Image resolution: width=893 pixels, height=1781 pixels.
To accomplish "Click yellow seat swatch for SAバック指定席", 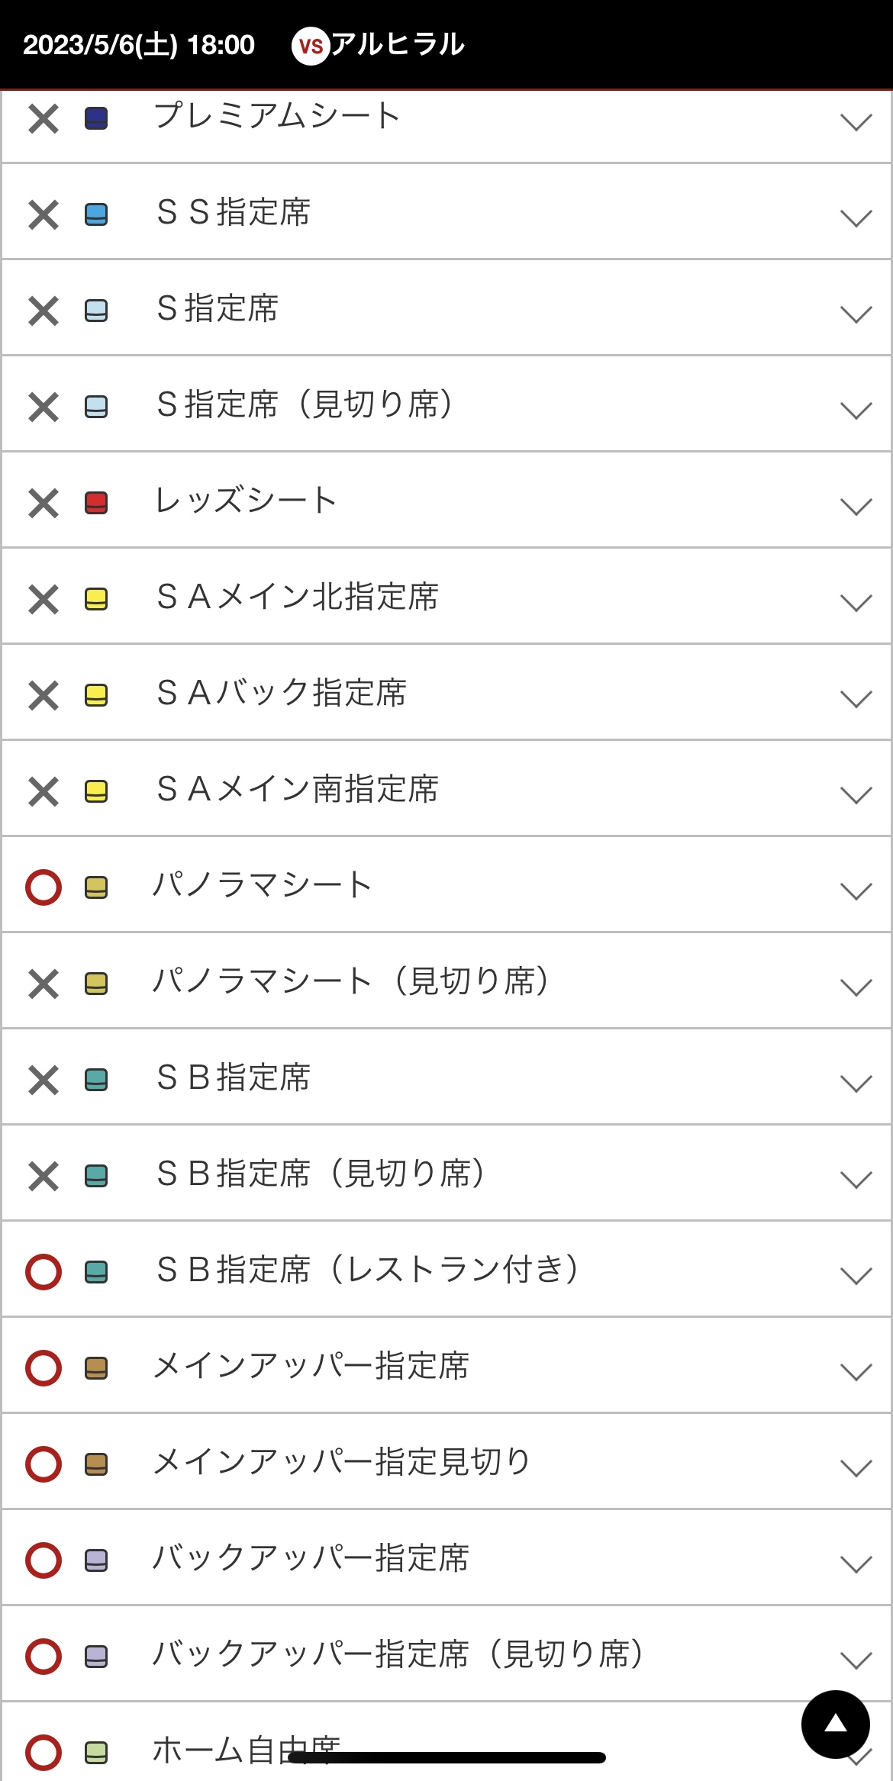I will (x=96, y=695).
